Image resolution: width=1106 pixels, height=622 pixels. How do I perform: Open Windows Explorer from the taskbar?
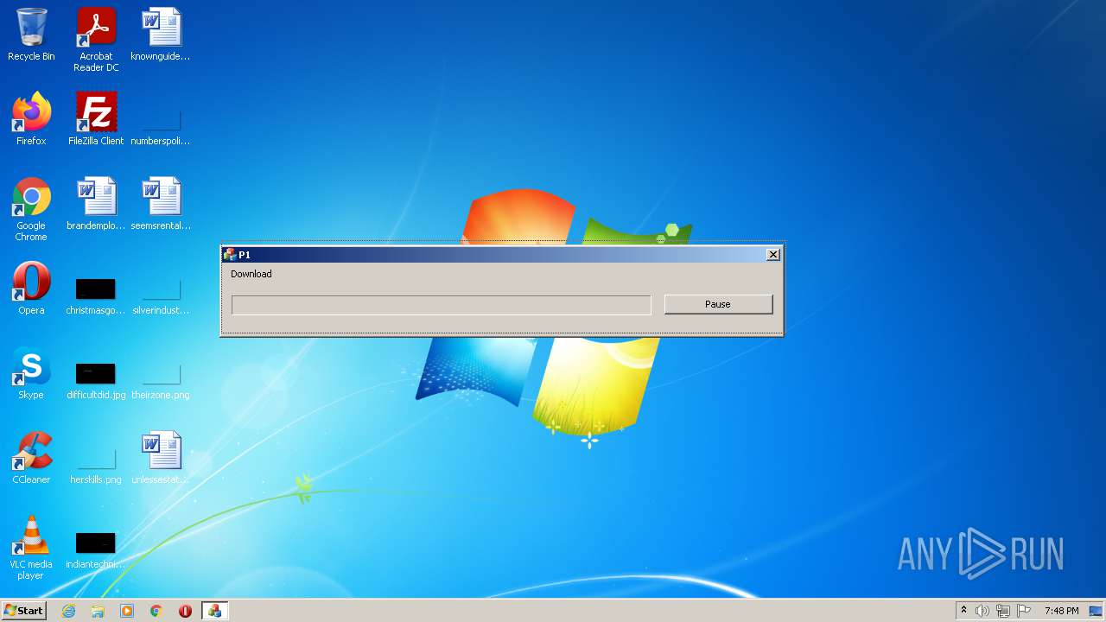[x=98, y=611]
